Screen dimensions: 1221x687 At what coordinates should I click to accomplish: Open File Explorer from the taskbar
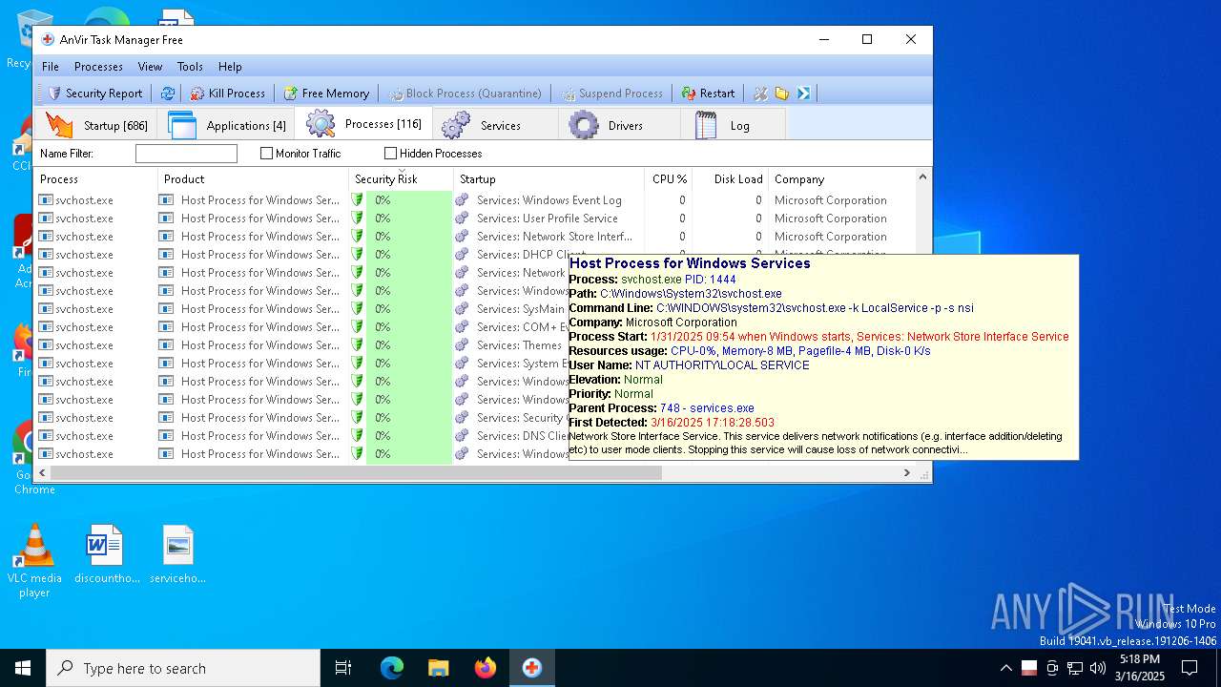[x=439, y=668]
